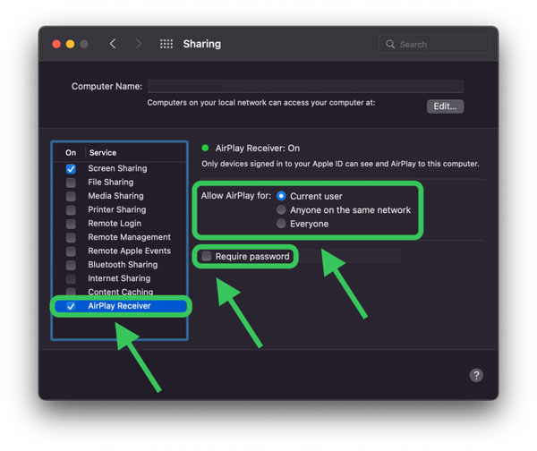The image size is (537, 451).
Task: Enable the Printer Sharing checkbox
Action: 71,210
